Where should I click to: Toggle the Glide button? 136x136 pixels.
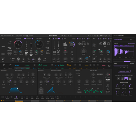[3, 54]
